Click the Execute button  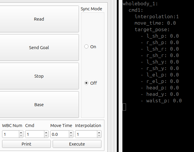coord(77,144)
